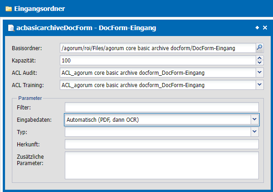Image resolution: width=273 pixels, height=192 pixels.
Task: Open the ACL Training dropdown arrow
Action: [260, 85]
